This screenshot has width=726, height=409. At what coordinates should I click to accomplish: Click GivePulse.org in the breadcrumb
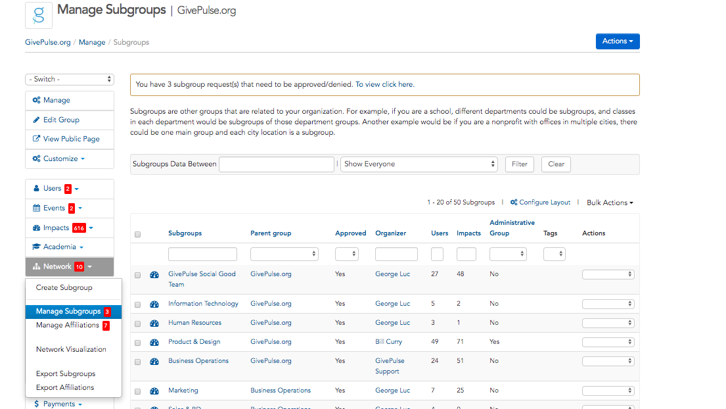[48, 42]
